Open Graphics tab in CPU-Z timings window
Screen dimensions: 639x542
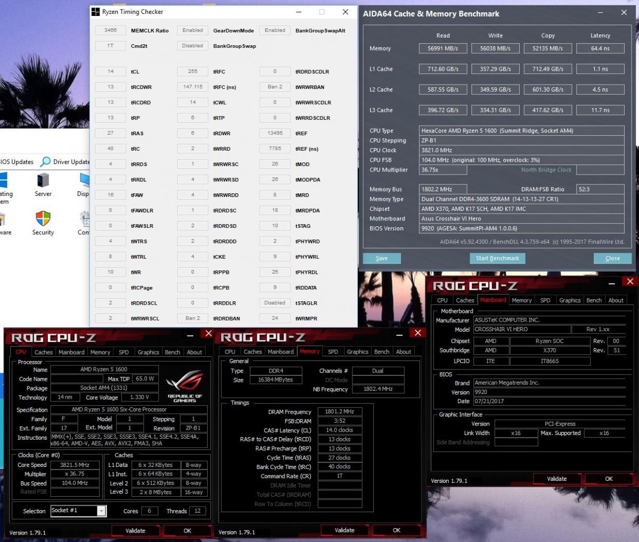click(357, 351)
